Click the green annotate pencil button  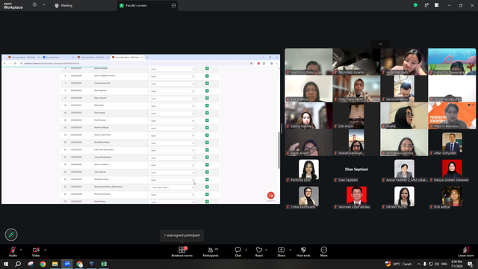[11, 235]
